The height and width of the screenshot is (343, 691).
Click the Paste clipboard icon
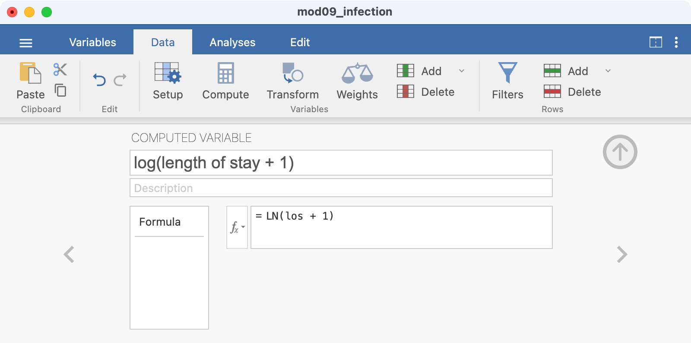pyautogui.click(x=30, y=73)
